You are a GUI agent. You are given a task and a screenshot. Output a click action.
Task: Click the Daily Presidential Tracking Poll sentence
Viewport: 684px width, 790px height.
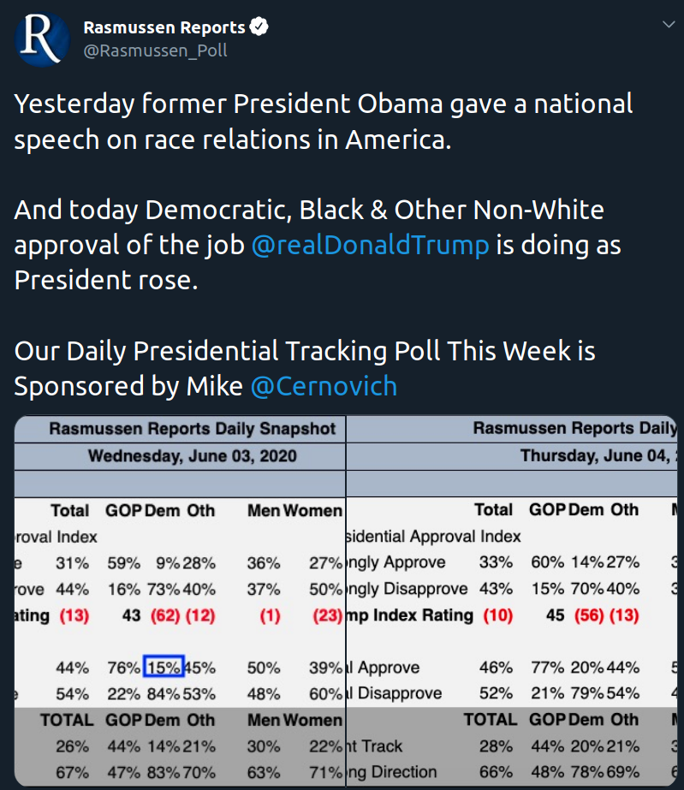pos(305,351)
